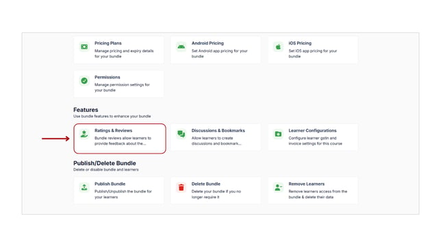Click the Delete Bundle trash icon
Image resolution: width=441 pixels, height=247 pixels.
click(x=181, y=187)
